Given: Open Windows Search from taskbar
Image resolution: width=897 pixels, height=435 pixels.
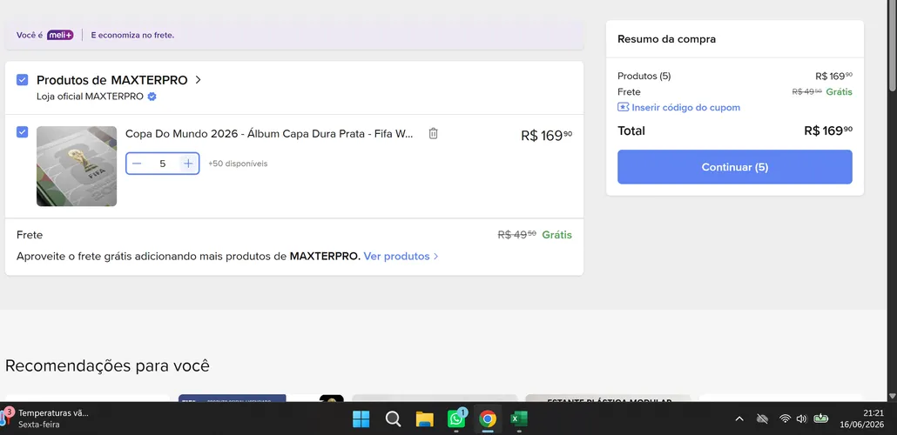Looking at the screenshot, I should pos(393,419).
